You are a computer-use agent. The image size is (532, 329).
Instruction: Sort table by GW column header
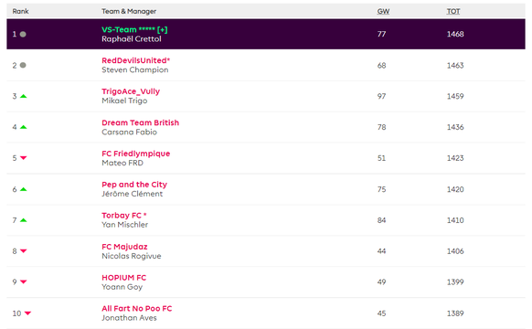[383, 11]
